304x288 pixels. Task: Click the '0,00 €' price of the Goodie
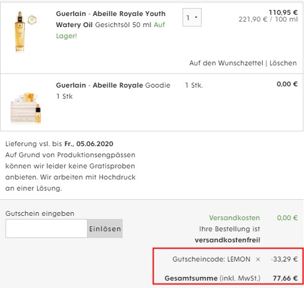pyautogui.click(x=287, y=84)
